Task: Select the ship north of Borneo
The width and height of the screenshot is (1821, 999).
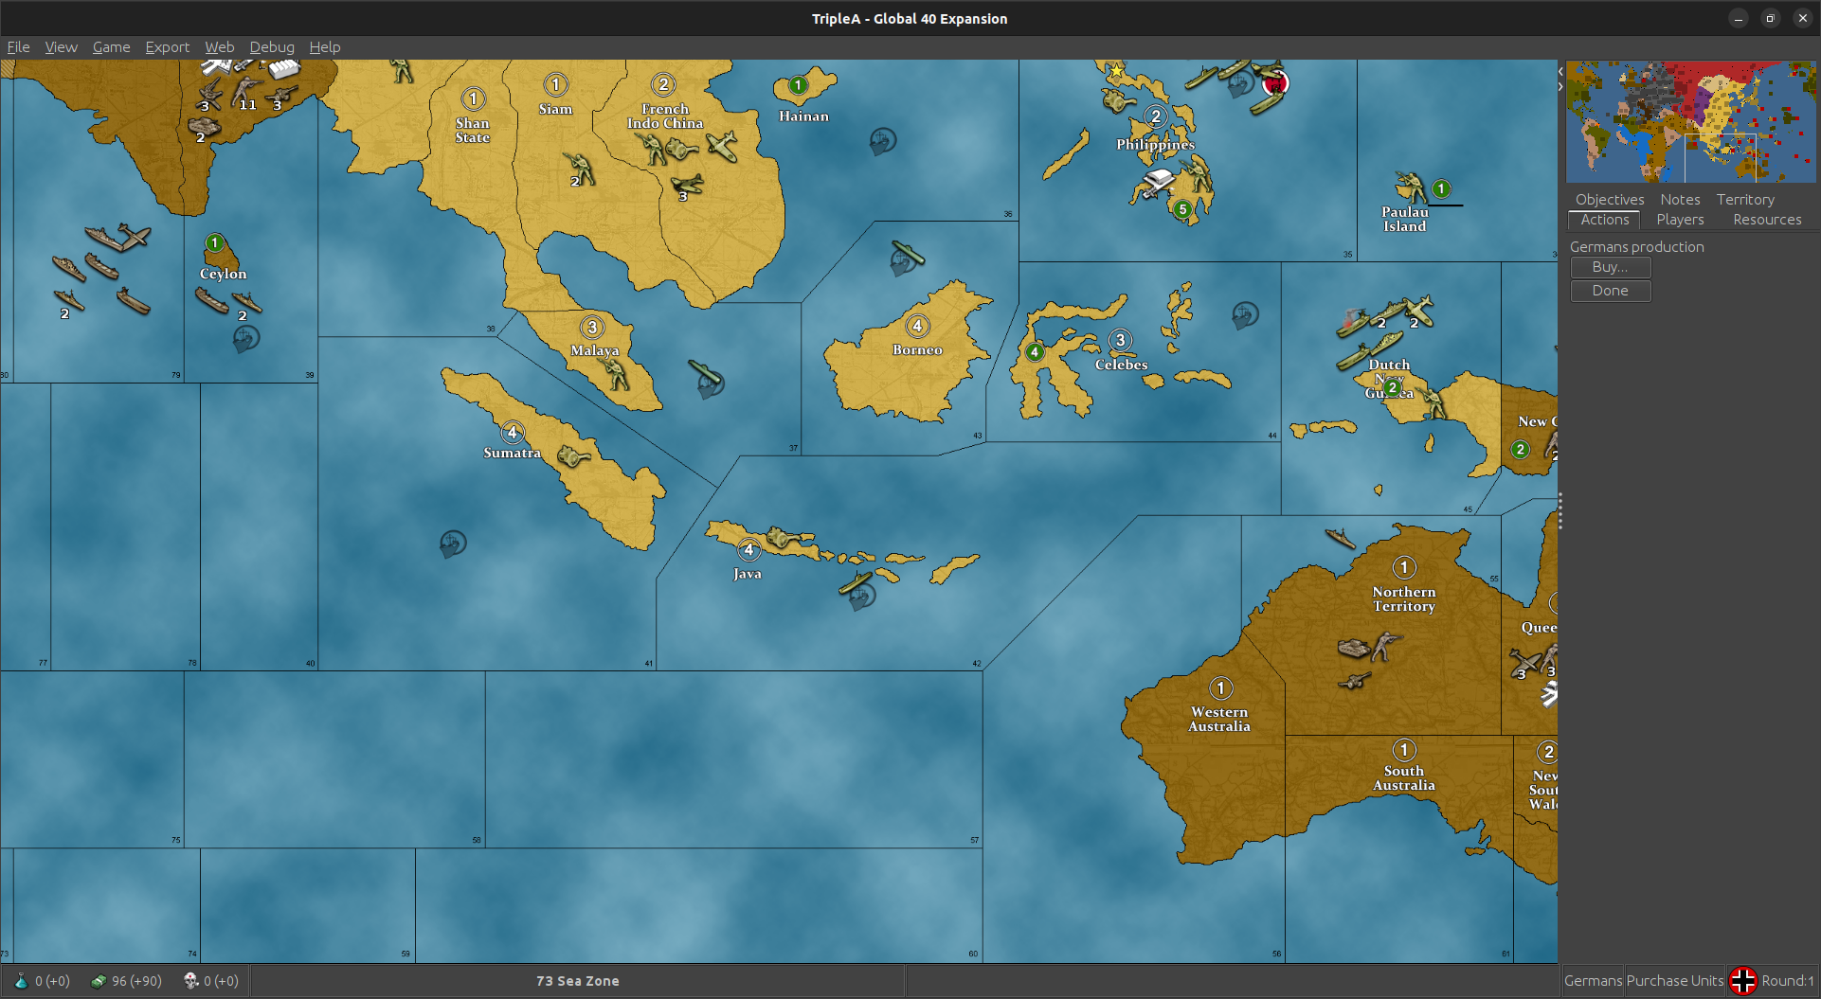Action: pyautogui.click(x=907, y=252)
